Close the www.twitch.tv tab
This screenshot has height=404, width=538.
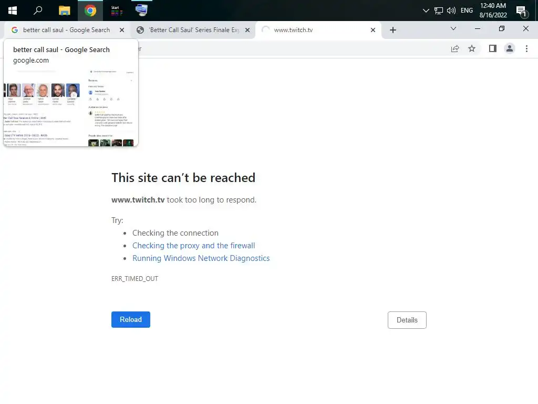coord(373,30)
